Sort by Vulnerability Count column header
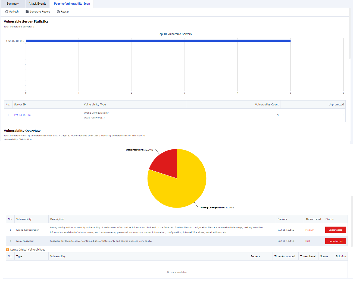Viewport: 353px width, 282px height. click(x=267, y=105)
